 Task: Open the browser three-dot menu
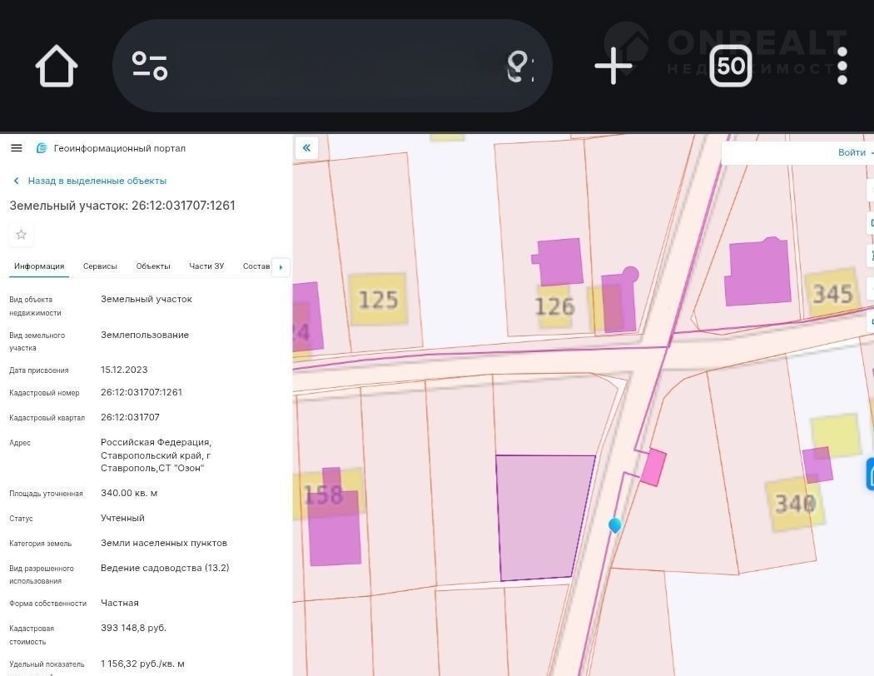click(x=842, y=67)
